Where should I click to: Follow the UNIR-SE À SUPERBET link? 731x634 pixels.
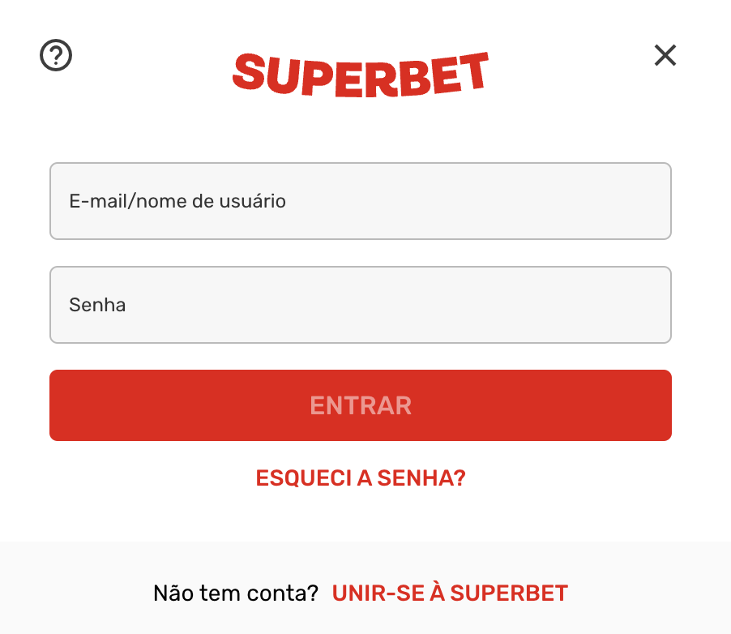pos(450,593)
